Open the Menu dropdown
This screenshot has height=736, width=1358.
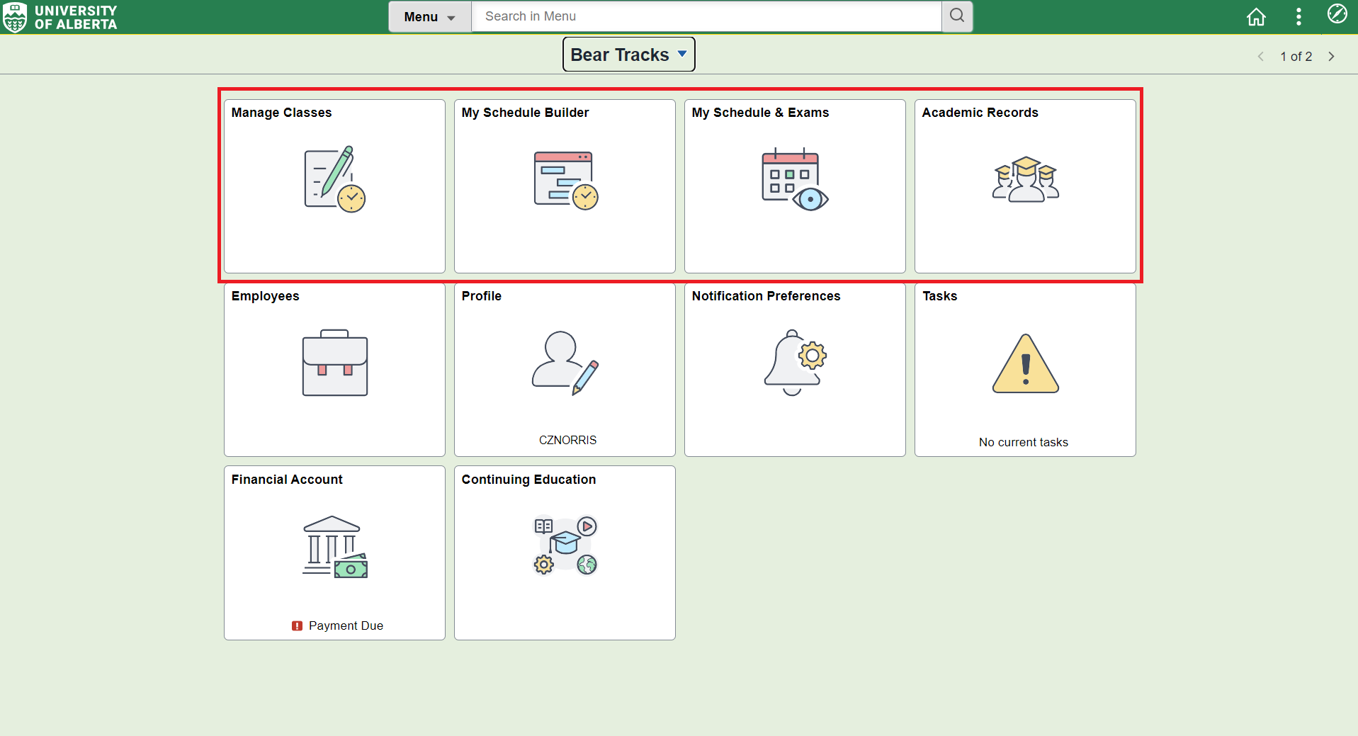430,16
